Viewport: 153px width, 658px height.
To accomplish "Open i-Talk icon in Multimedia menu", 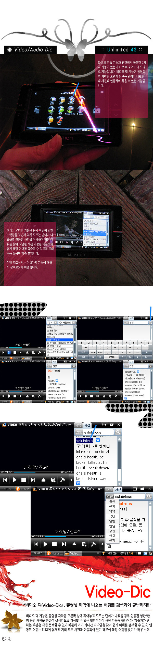I will click(60, 110).
